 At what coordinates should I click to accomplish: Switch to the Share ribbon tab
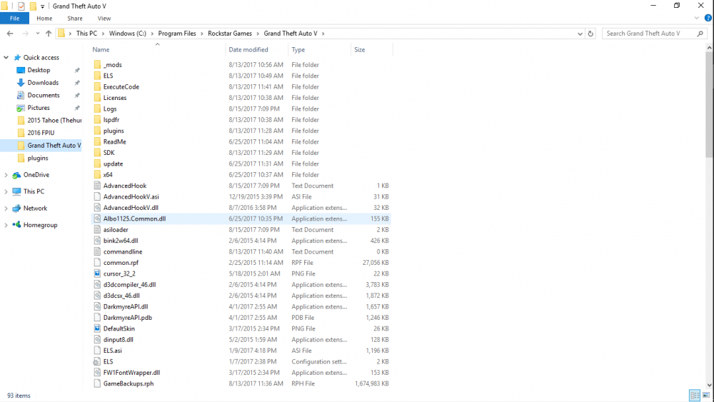click(75, 19)
